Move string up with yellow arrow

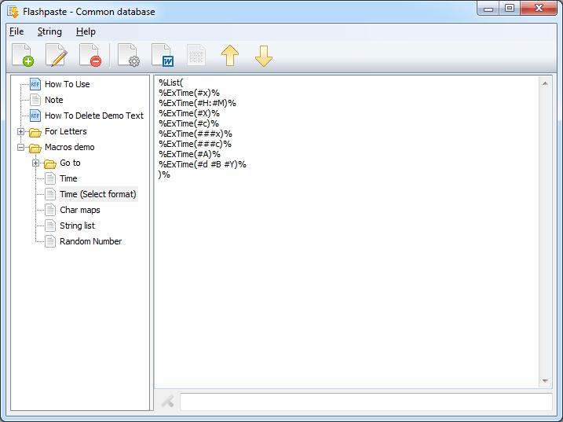point(230,56)
